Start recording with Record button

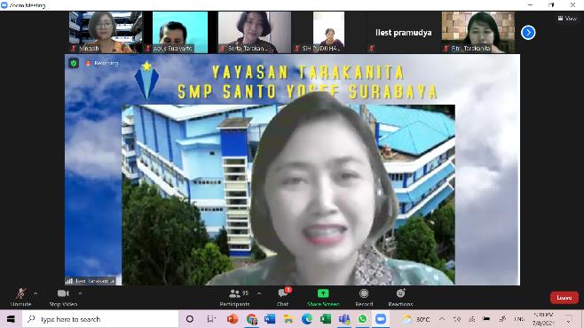364,298
